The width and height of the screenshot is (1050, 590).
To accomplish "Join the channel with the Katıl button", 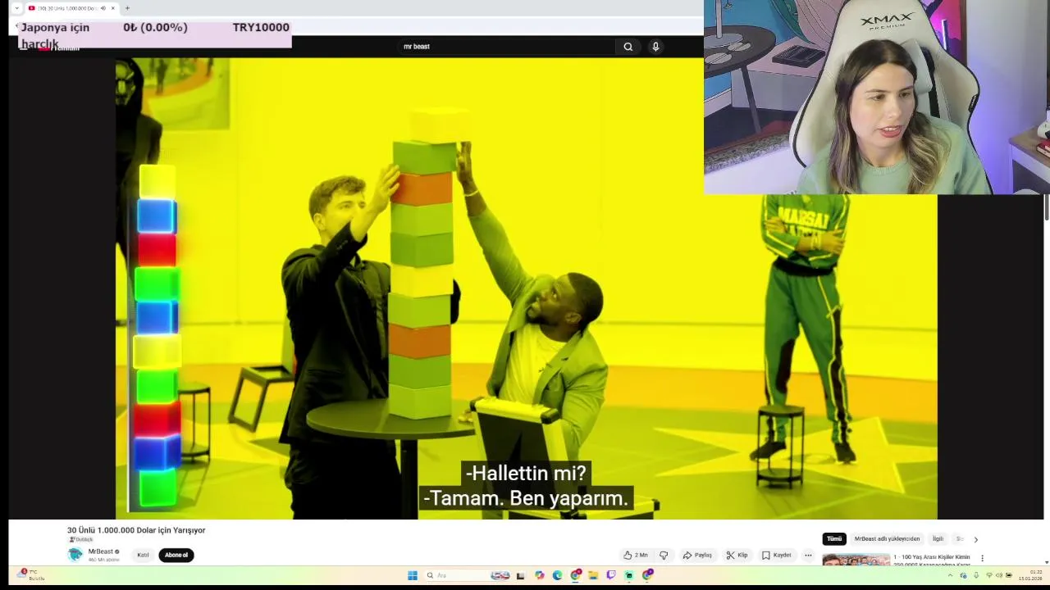I will coord(143,555).
